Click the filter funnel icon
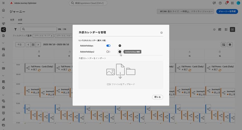The width and height of the screenshot is (242, 130). 15,29
